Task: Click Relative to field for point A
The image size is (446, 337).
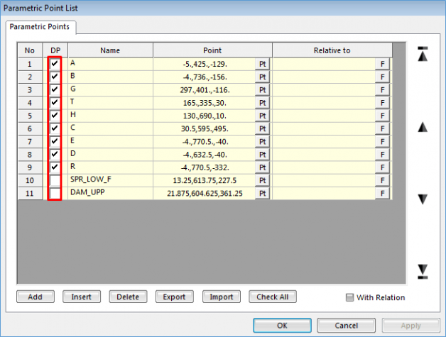Action: (x=324, y=65)
